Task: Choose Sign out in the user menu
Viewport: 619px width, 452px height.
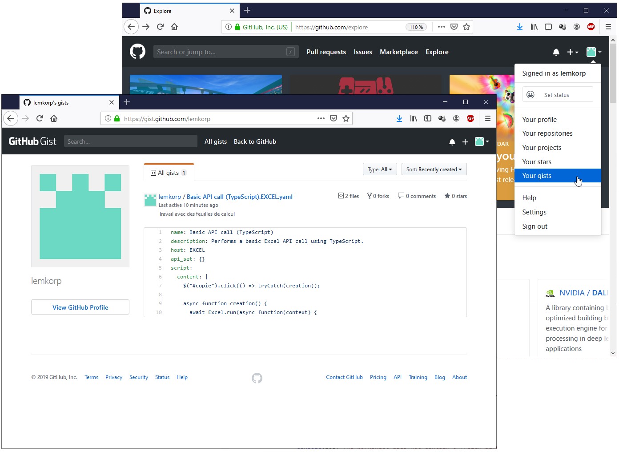Action: pyautogui.click(x=535, y=226)
